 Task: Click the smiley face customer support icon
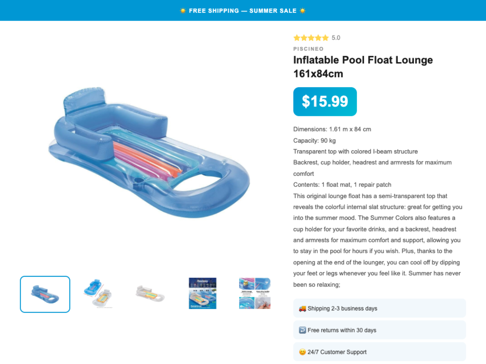click(301, 352)
